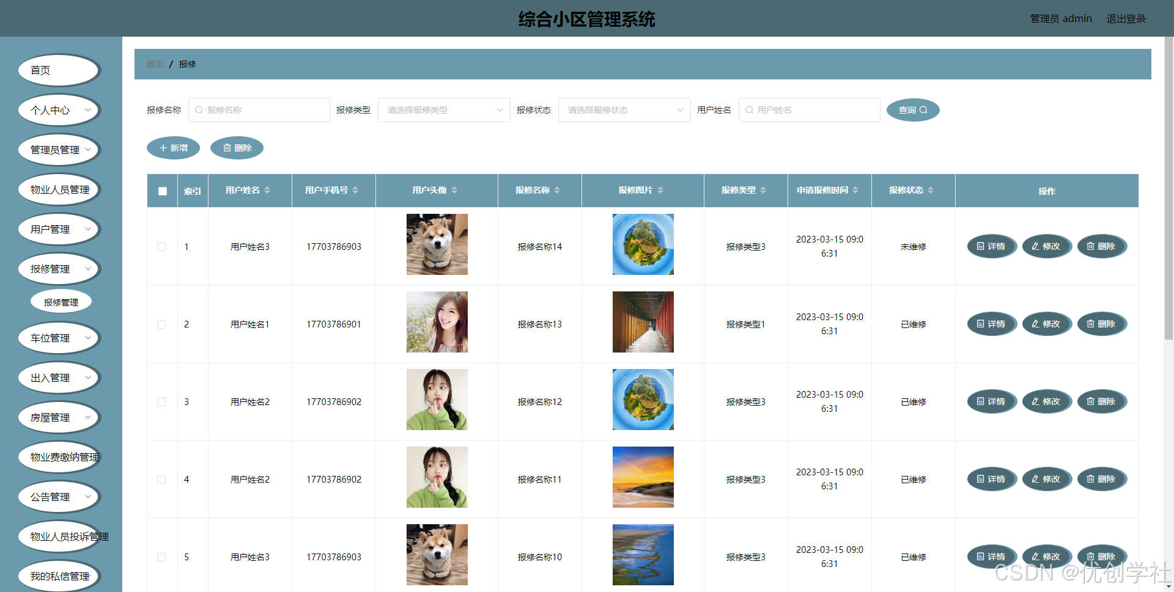Toggle the select-all header checkbox
Viewport: 1174px width, 592px height.
click(163, 191)
